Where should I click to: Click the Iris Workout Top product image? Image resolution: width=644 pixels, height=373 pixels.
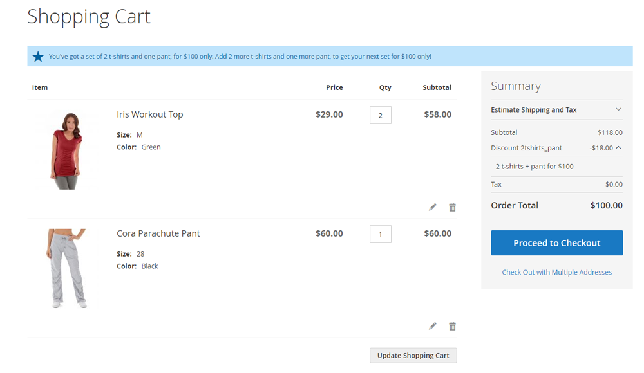[x=66, y=150]
